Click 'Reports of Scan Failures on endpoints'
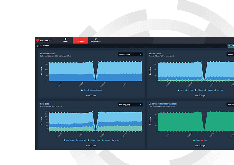This screenshot has width=234, height=165. click(x=162, y=56)
